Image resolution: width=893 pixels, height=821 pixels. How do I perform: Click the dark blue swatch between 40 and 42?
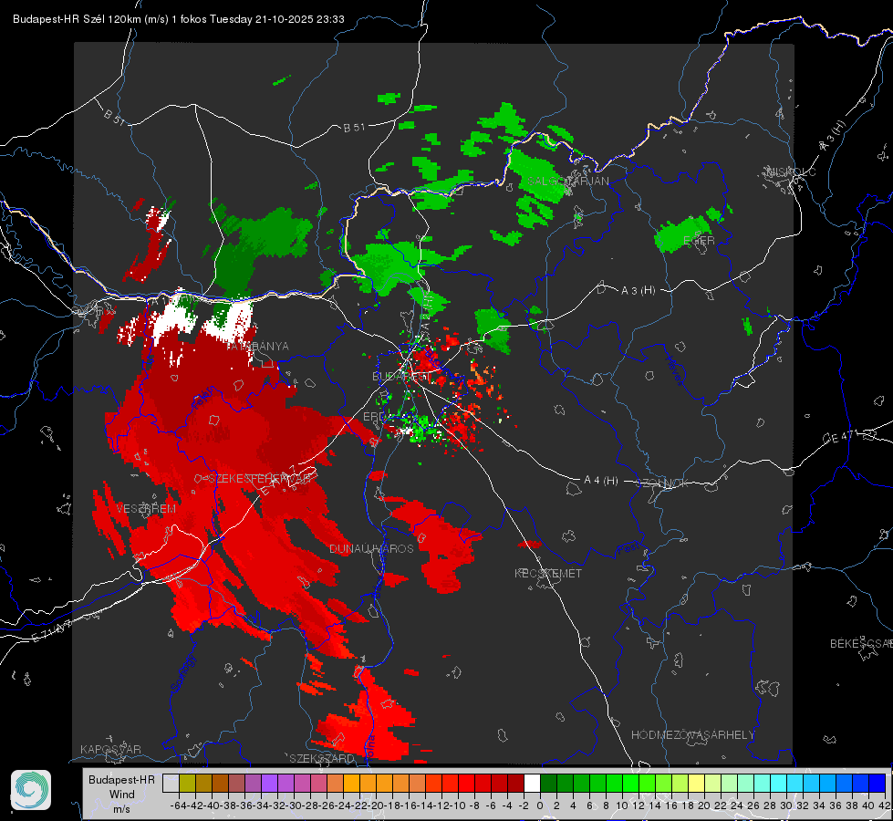point(877,783)
